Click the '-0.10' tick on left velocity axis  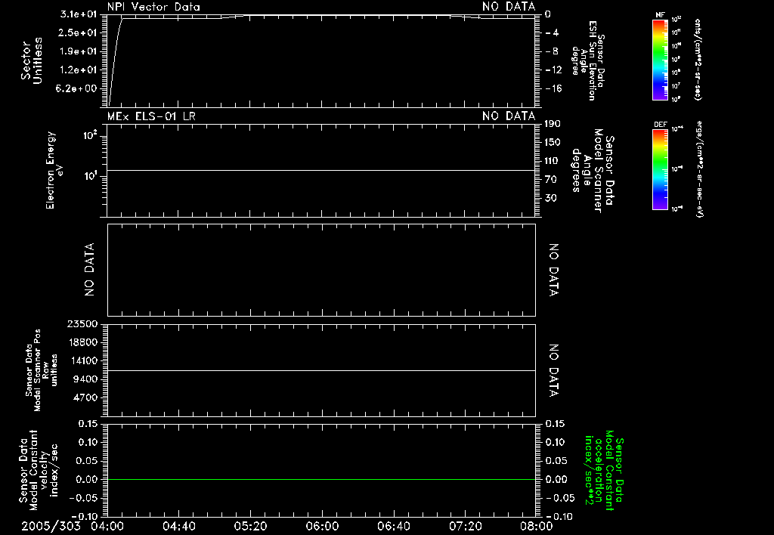83,516
